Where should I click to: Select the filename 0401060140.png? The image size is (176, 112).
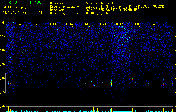coord(14,7)
